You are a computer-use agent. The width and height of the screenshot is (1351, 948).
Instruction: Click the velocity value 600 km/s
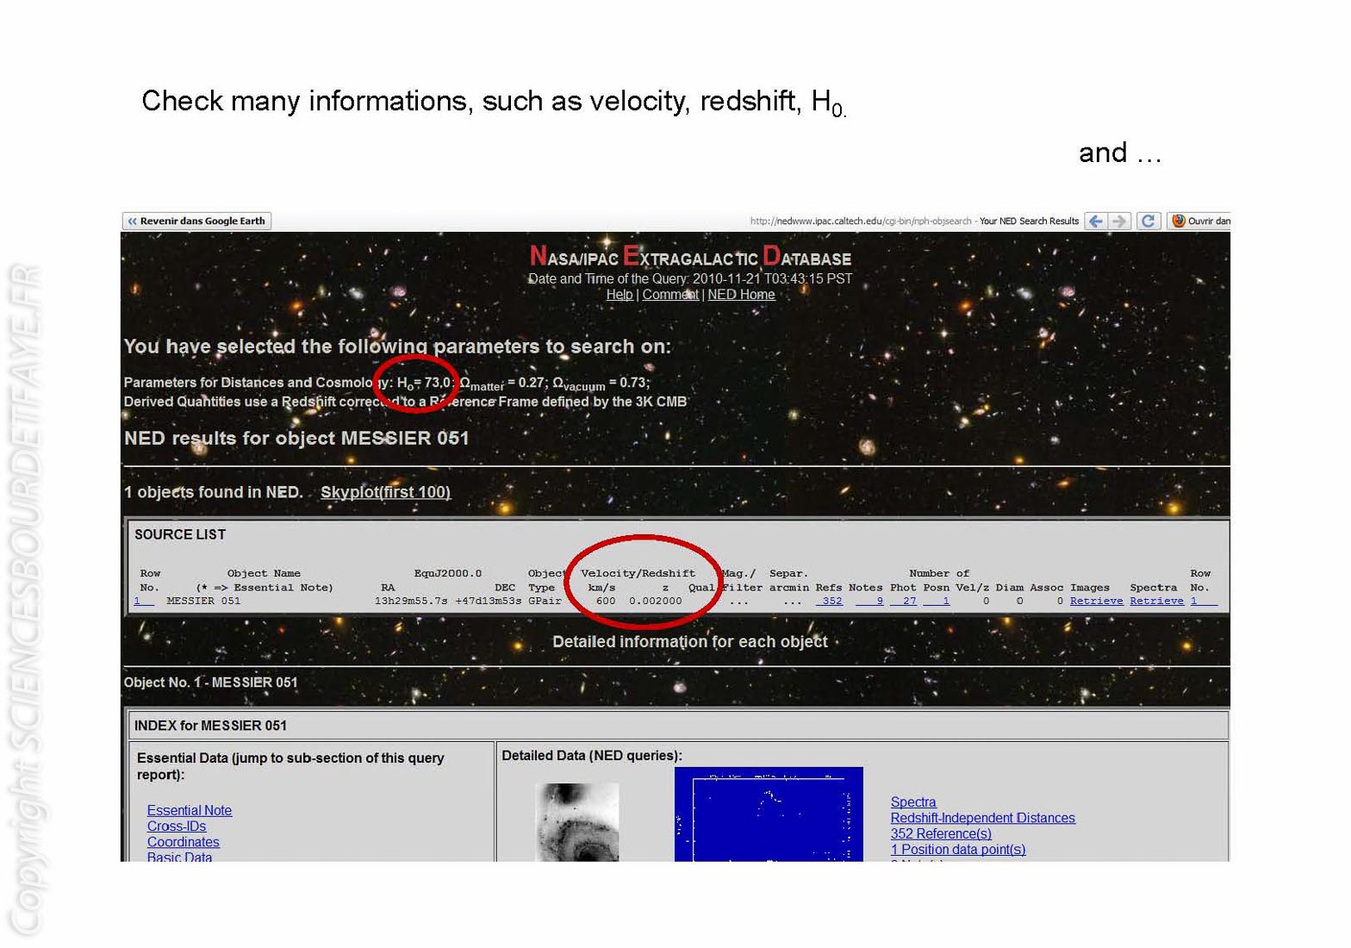pos(606,601)
